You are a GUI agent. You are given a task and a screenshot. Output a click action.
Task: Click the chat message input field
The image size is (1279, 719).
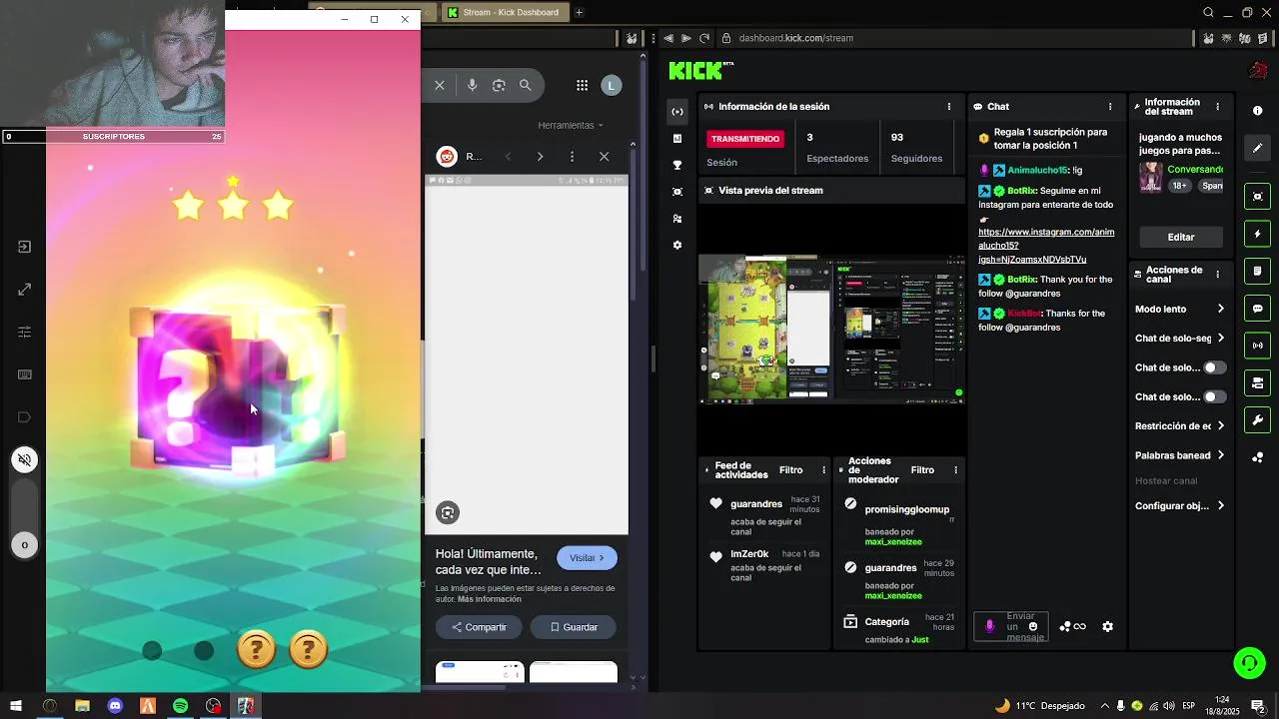click(1011, 627)
